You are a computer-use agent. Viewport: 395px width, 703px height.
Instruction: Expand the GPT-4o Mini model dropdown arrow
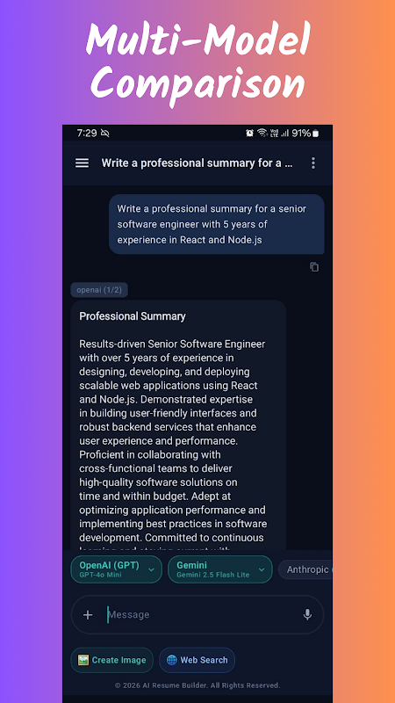[x=151, y=569]
